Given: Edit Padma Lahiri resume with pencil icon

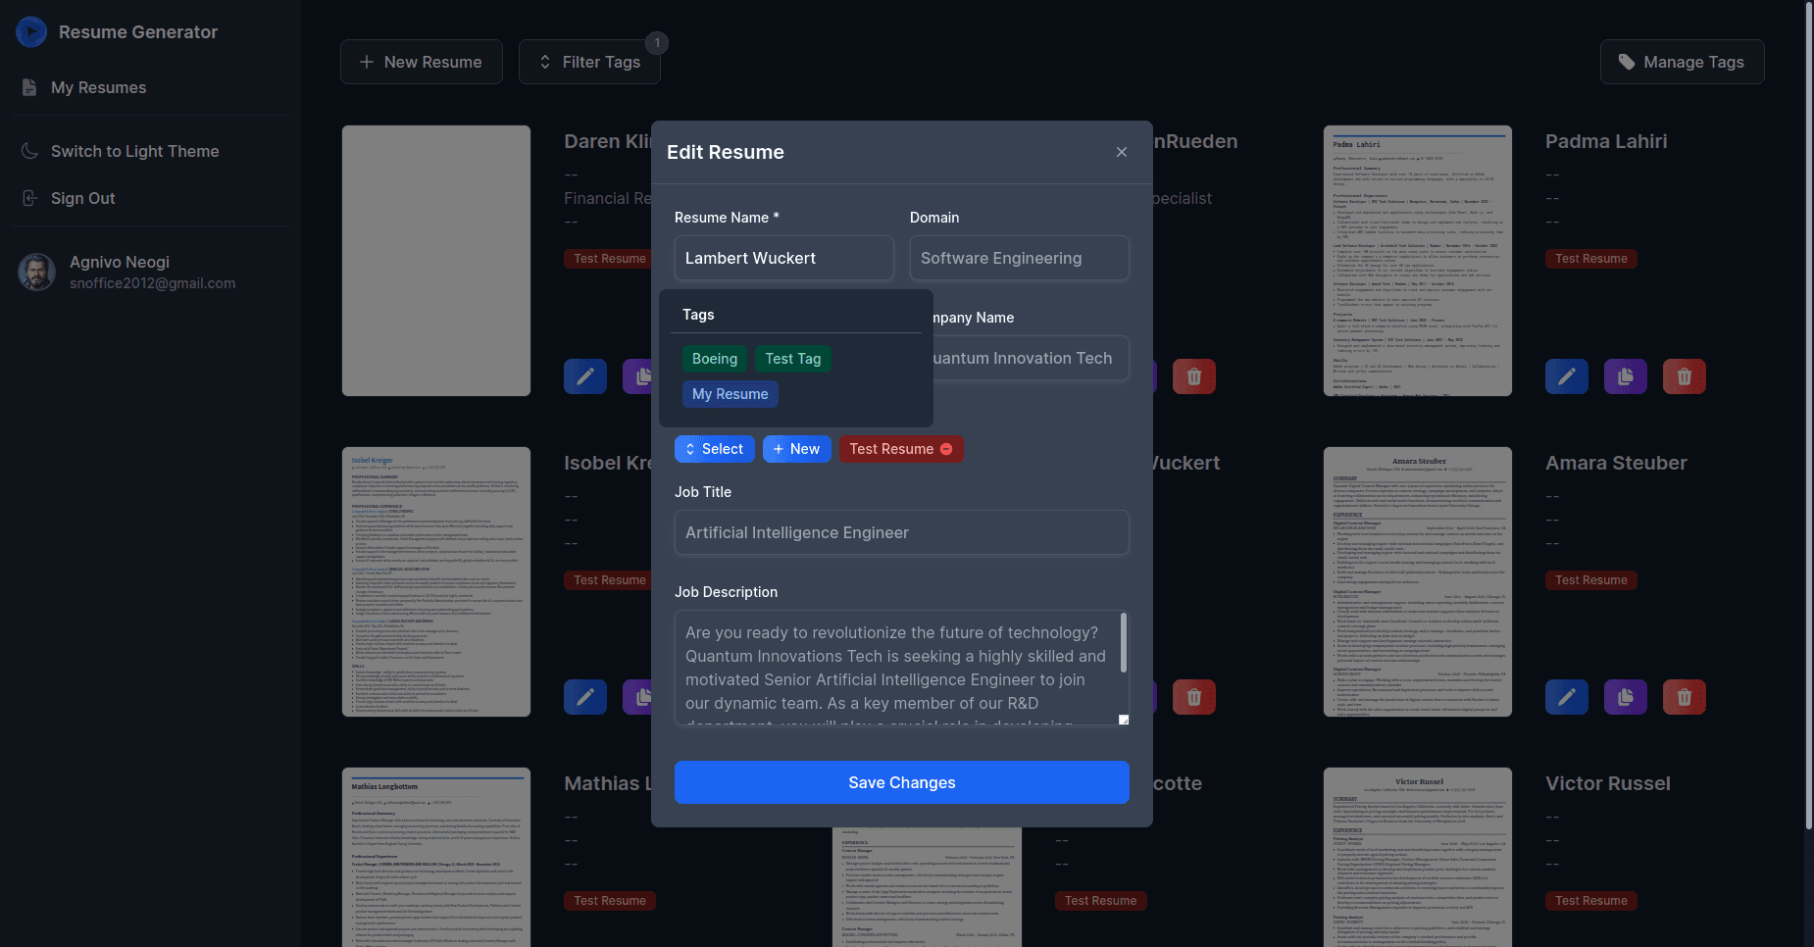Looking at the screenshot, I should click(1567, 376).
